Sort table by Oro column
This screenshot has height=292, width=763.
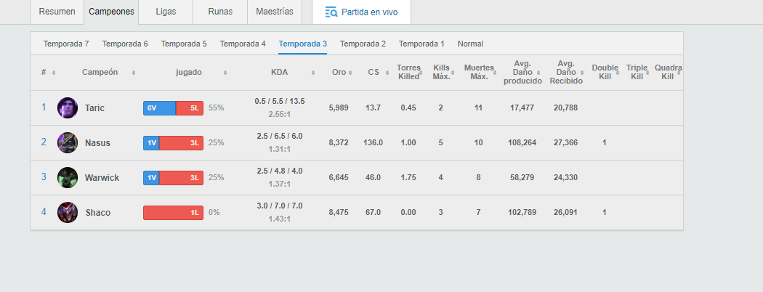point(339,72)
